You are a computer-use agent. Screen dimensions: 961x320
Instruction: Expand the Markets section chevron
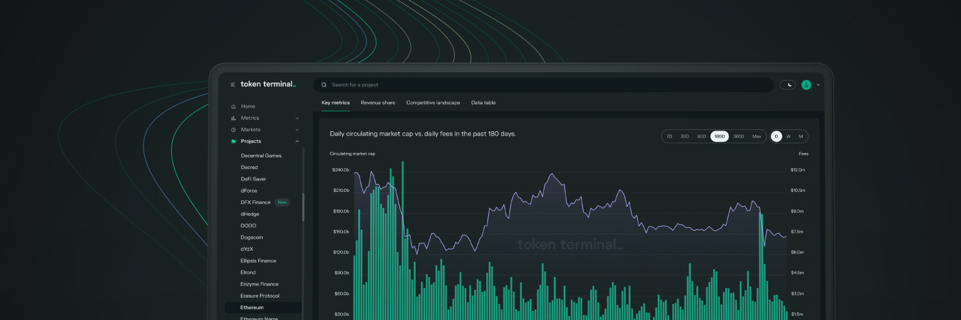[297, 129]
